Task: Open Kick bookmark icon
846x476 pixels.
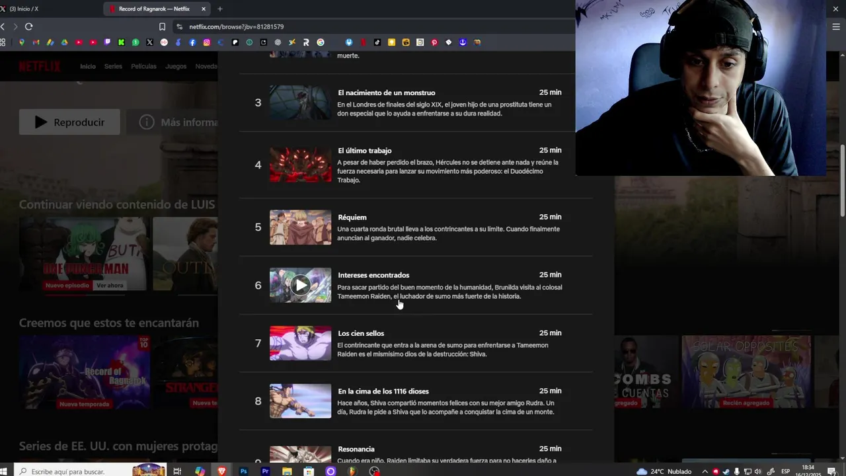Action: pos(122,42)
